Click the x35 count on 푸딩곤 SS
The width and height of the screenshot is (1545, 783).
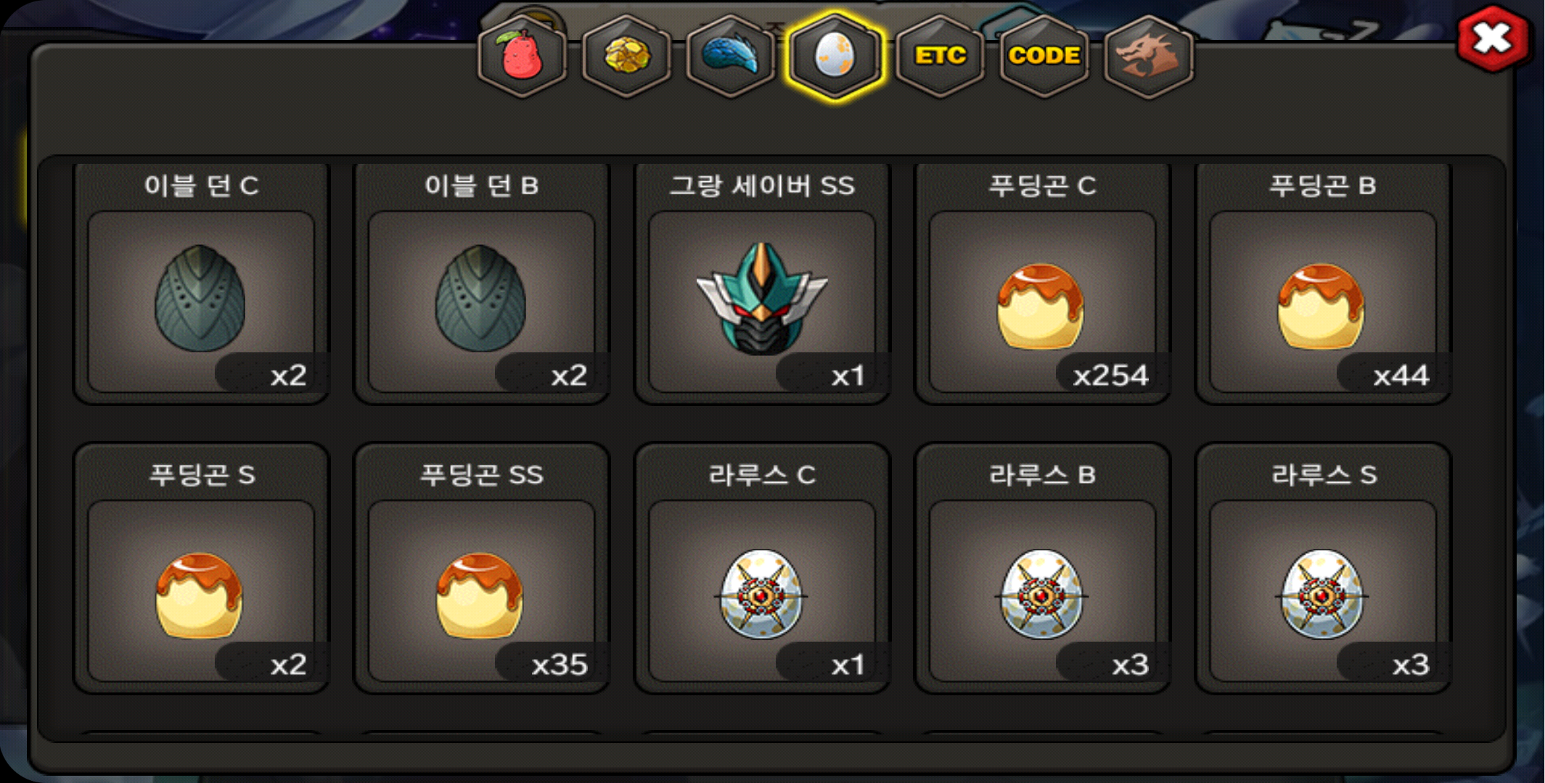click(560, 665)
